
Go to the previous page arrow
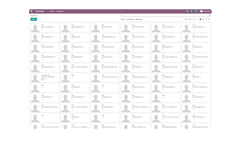193,19
